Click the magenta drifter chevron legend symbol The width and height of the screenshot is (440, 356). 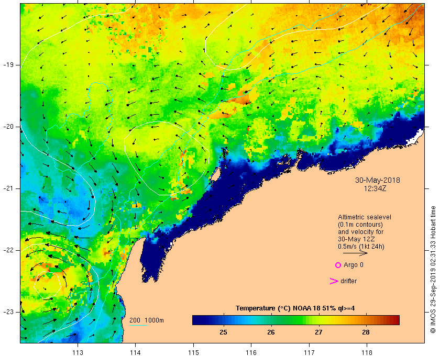334,281
